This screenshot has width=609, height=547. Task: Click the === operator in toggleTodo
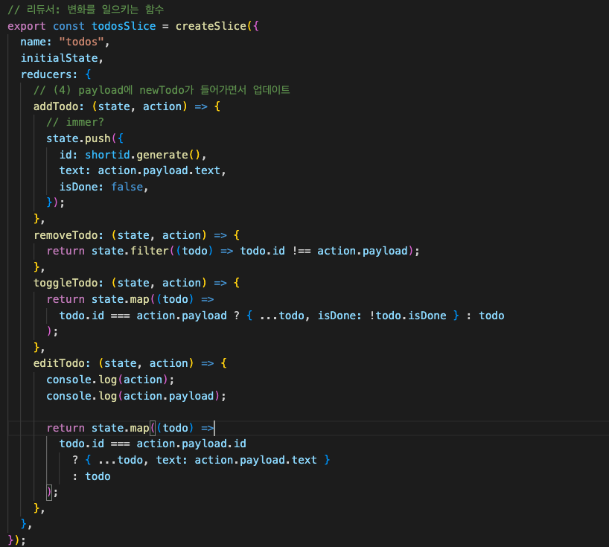120,316
